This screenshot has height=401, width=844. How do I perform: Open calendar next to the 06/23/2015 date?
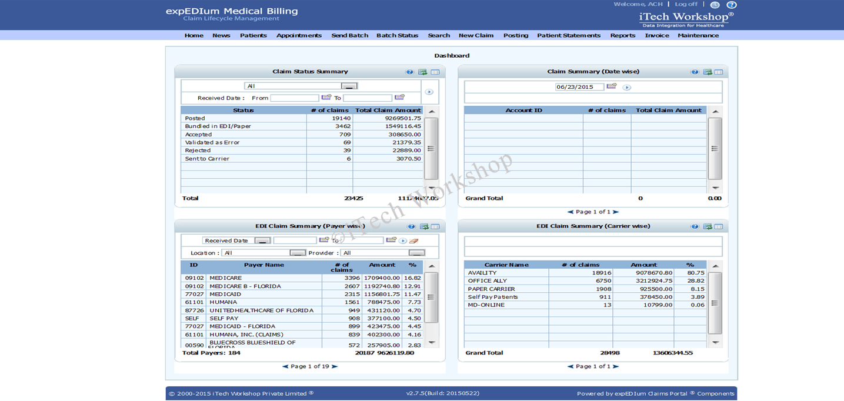(x=612, y=86)
